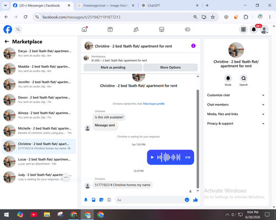
Task: Show hidden system tray icons chevron
Action: (227, 215)
